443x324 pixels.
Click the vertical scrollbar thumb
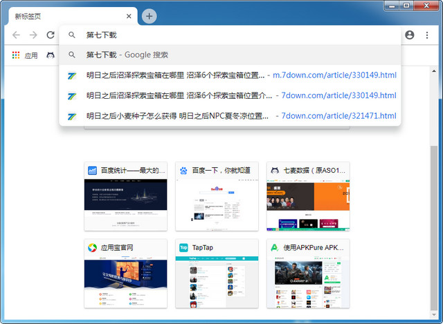click(x=434, y=228)
